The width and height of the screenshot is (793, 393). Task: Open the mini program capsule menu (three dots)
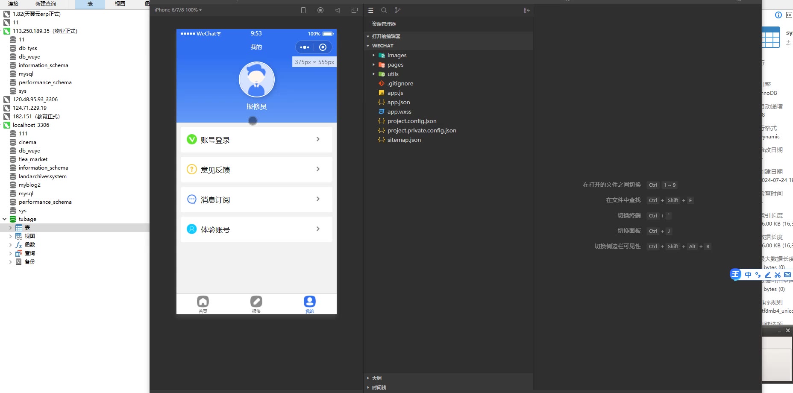click(x=305, y=47)
